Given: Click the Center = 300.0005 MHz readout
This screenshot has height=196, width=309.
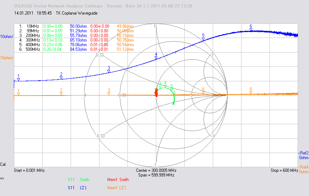Looking at the screenshot, I should point(156,170).
